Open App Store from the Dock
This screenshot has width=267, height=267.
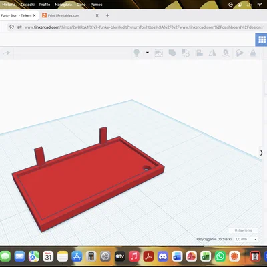point(77,256)
